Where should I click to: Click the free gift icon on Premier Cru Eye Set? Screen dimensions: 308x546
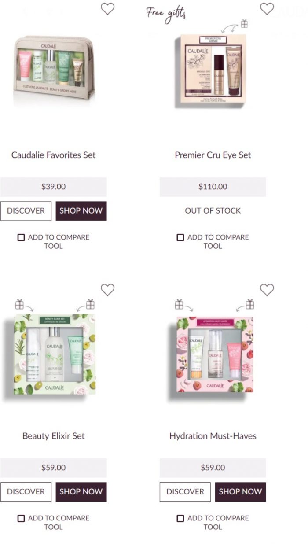coord(244,23)
